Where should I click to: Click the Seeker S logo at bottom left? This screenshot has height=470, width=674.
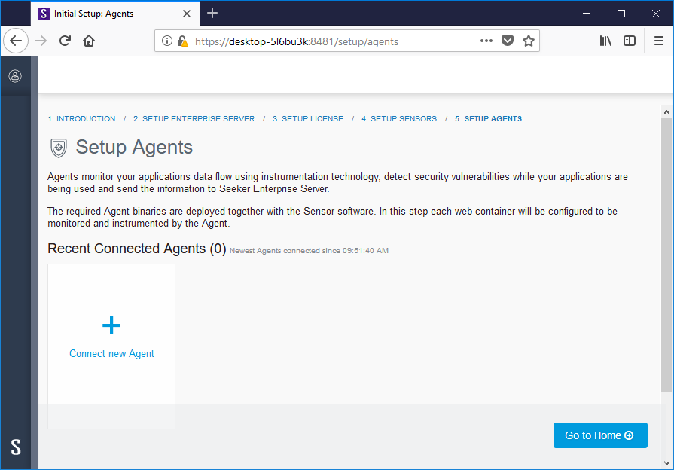click(15, 447)
